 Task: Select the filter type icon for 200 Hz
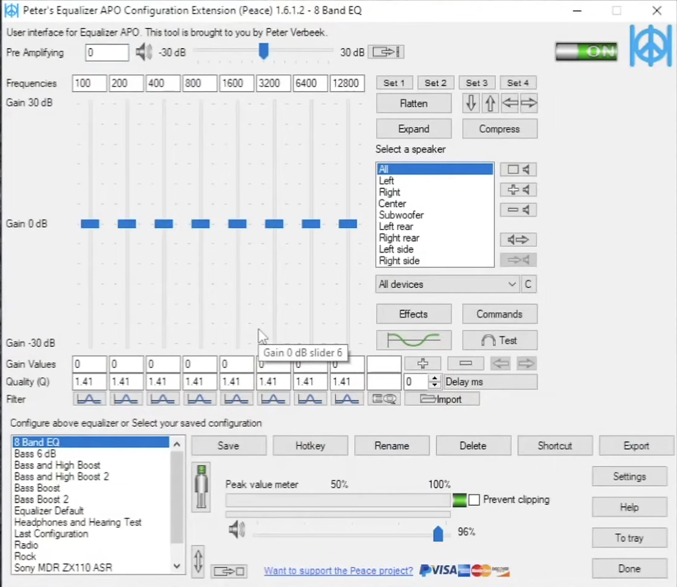pos(126,399)
